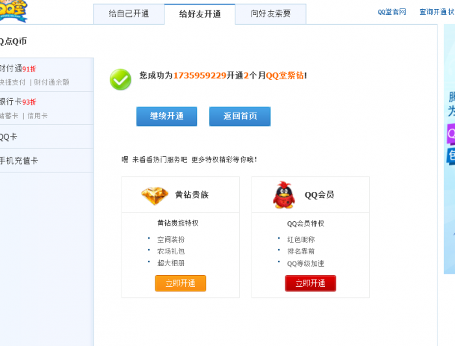This screenshot has height=346, width=455.
Task: Click orange 立即开通 under 黄钻贵族
Action: [x=181, y=284]
